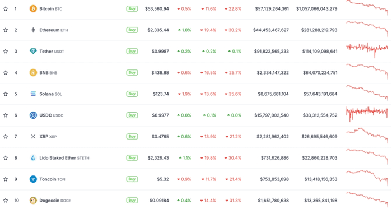Open the Bitcoin 7-day sparkline chart

(x=367, y=8)
